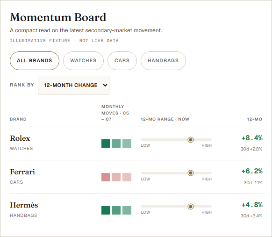Open the Rank By dropdown
The image size is (272, 237).
(73, 85)
